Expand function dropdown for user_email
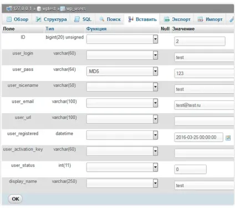This screenshot has width=235, height=208. (122, 103)
